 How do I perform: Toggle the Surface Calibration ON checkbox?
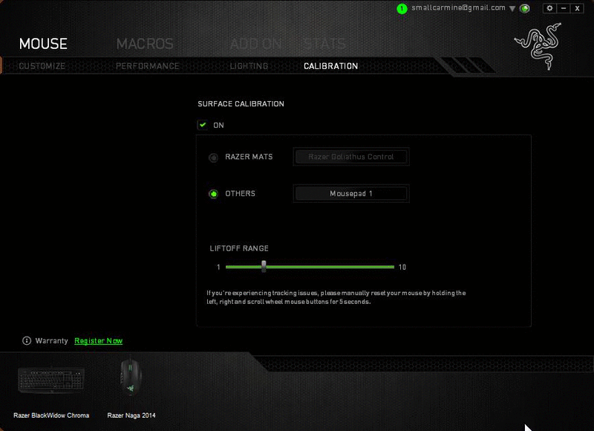(203, 125)
